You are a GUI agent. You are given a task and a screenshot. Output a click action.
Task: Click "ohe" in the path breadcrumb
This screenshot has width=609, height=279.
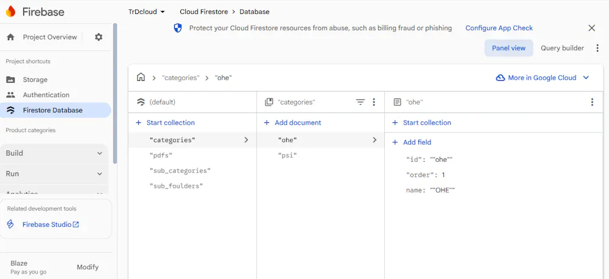coord(223,78)
